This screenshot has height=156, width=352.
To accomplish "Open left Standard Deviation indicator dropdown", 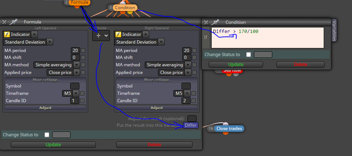I will click(x=50, y=42).
